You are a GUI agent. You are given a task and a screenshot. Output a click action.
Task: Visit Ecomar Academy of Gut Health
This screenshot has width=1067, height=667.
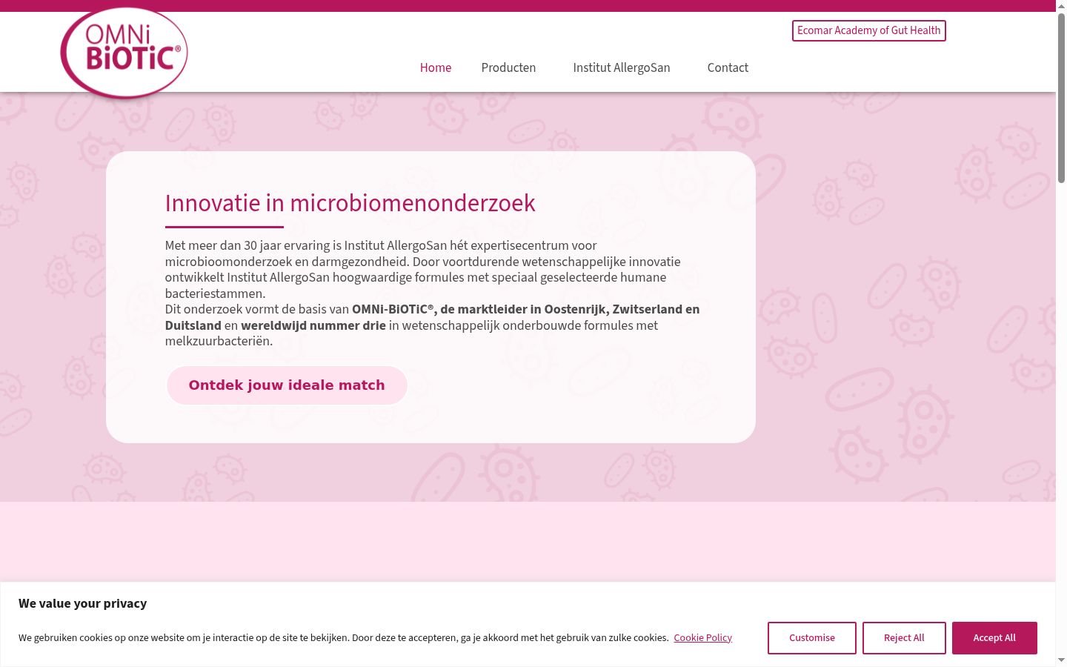pos(869,30)
